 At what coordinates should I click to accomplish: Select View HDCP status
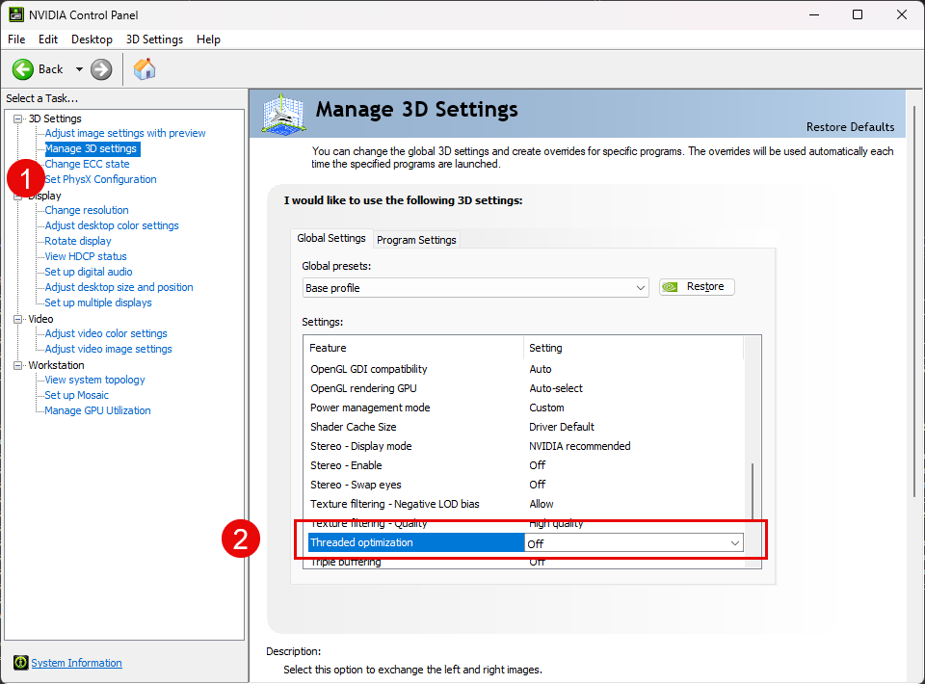click(x=86, y=256)
